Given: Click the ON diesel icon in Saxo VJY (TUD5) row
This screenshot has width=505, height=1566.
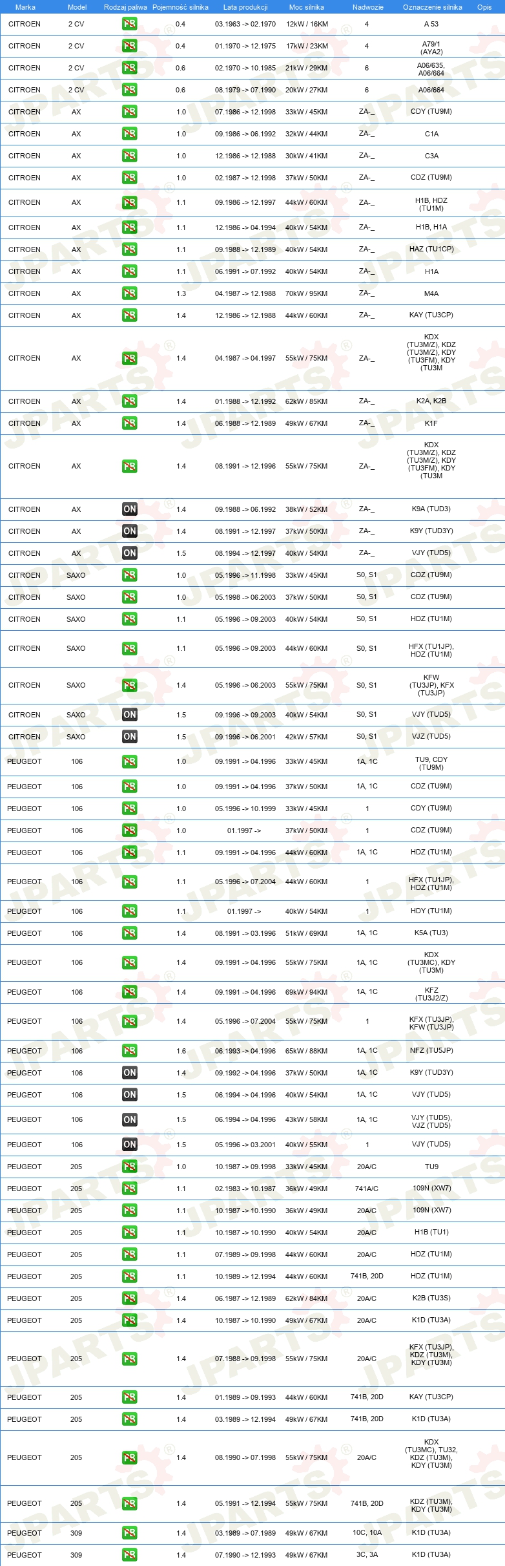Looking at the screenshot, I should click(130, 715).
